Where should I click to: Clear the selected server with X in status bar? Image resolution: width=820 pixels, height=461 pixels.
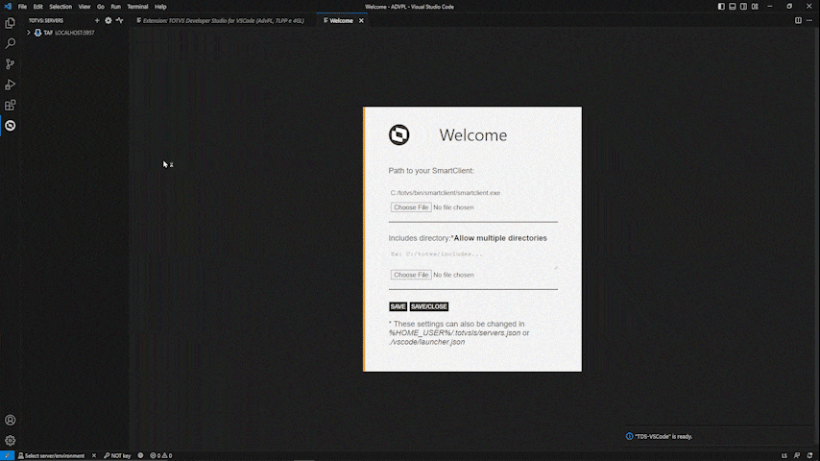click(93, 456)
